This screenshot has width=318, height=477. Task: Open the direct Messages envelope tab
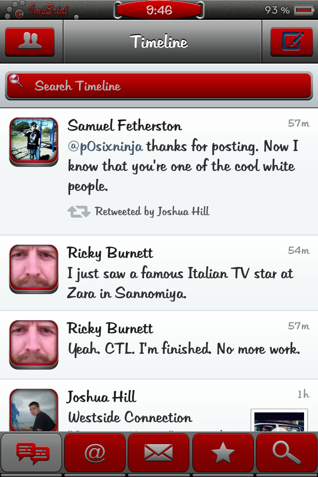click(x=159, y=453)
